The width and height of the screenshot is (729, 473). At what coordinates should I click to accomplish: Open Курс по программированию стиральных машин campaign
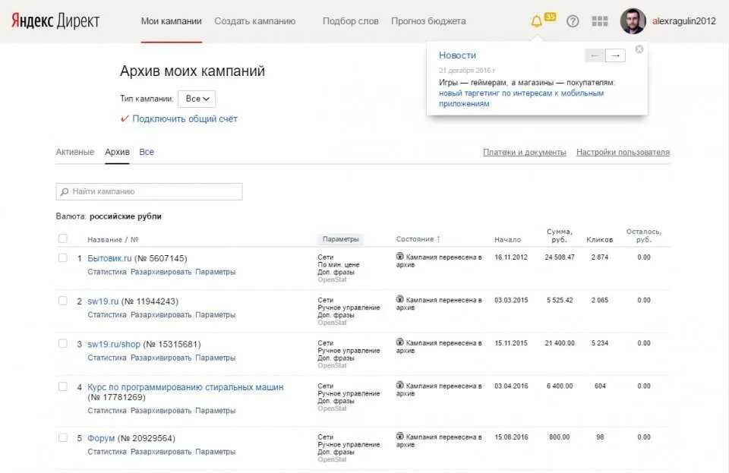click(x=185, y=387)
